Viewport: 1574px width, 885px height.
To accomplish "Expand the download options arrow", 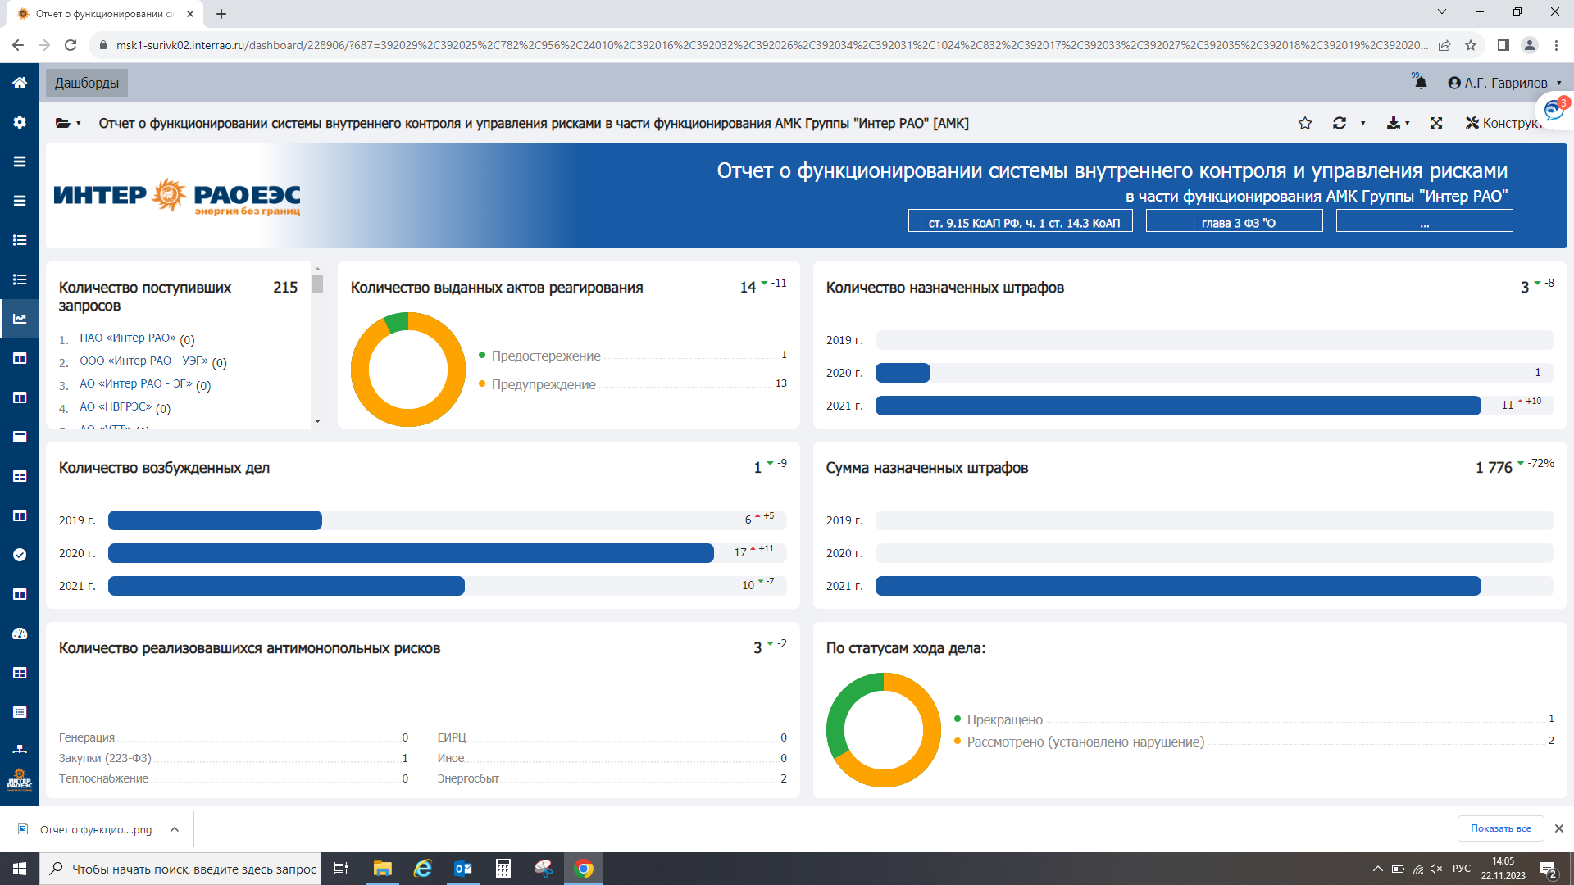I will [1408, 124].
